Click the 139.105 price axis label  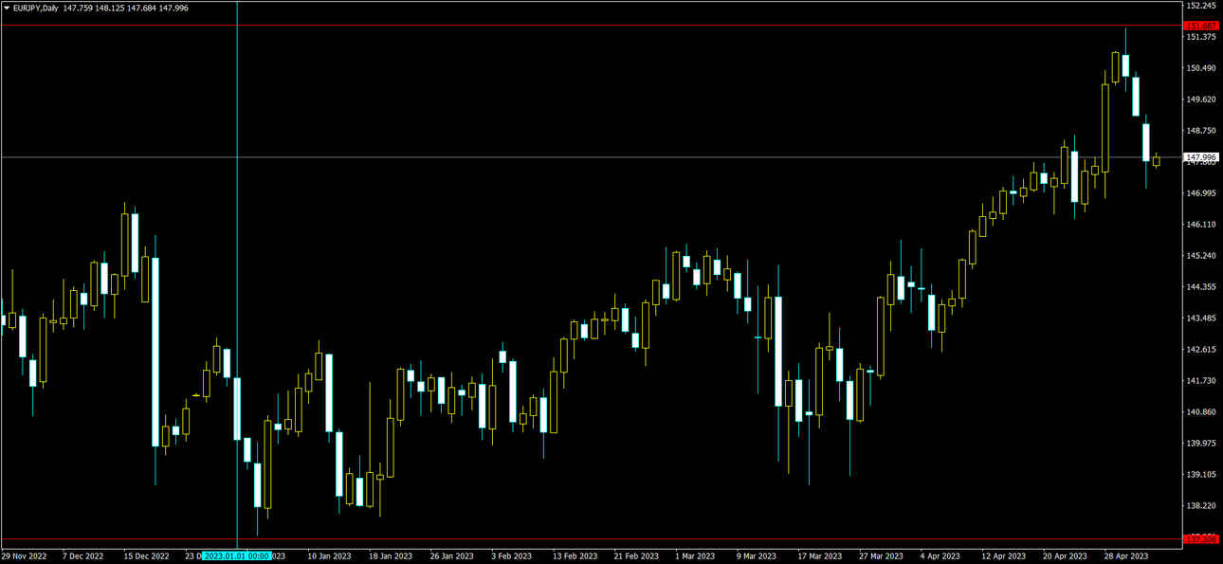[x=1201, y=475]
